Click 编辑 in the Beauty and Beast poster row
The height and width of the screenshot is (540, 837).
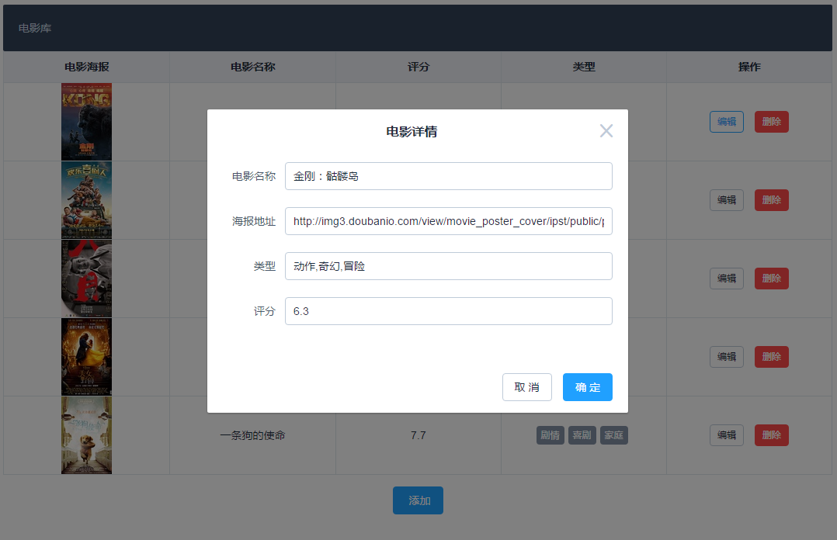727,357
